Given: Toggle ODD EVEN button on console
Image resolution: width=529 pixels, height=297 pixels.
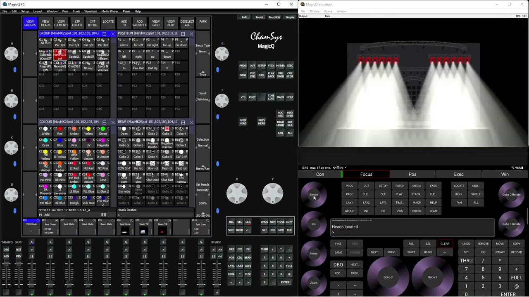Looking at the screenshot, I should [x=290, y=114].
